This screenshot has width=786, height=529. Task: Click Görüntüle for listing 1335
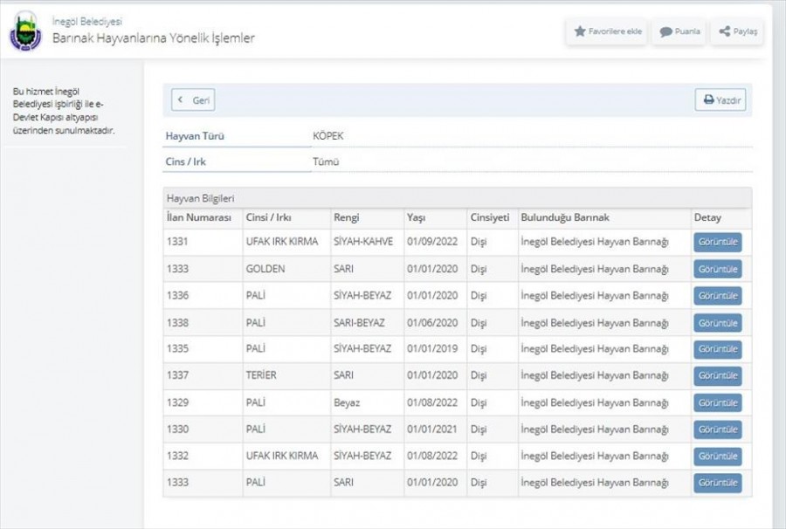[x=717, y=349]
